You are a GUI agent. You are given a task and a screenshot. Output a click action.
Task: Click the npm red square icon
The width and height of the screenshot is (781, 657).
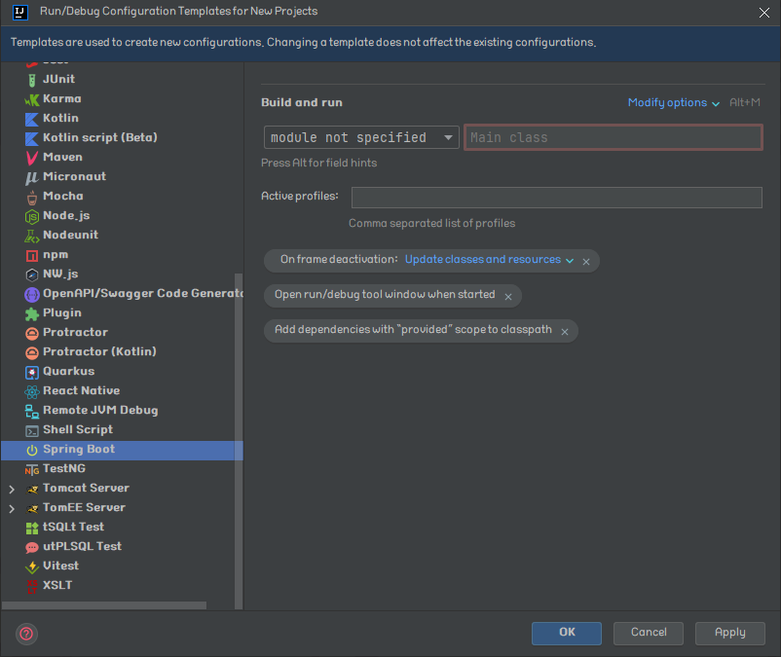coord(32,256)
